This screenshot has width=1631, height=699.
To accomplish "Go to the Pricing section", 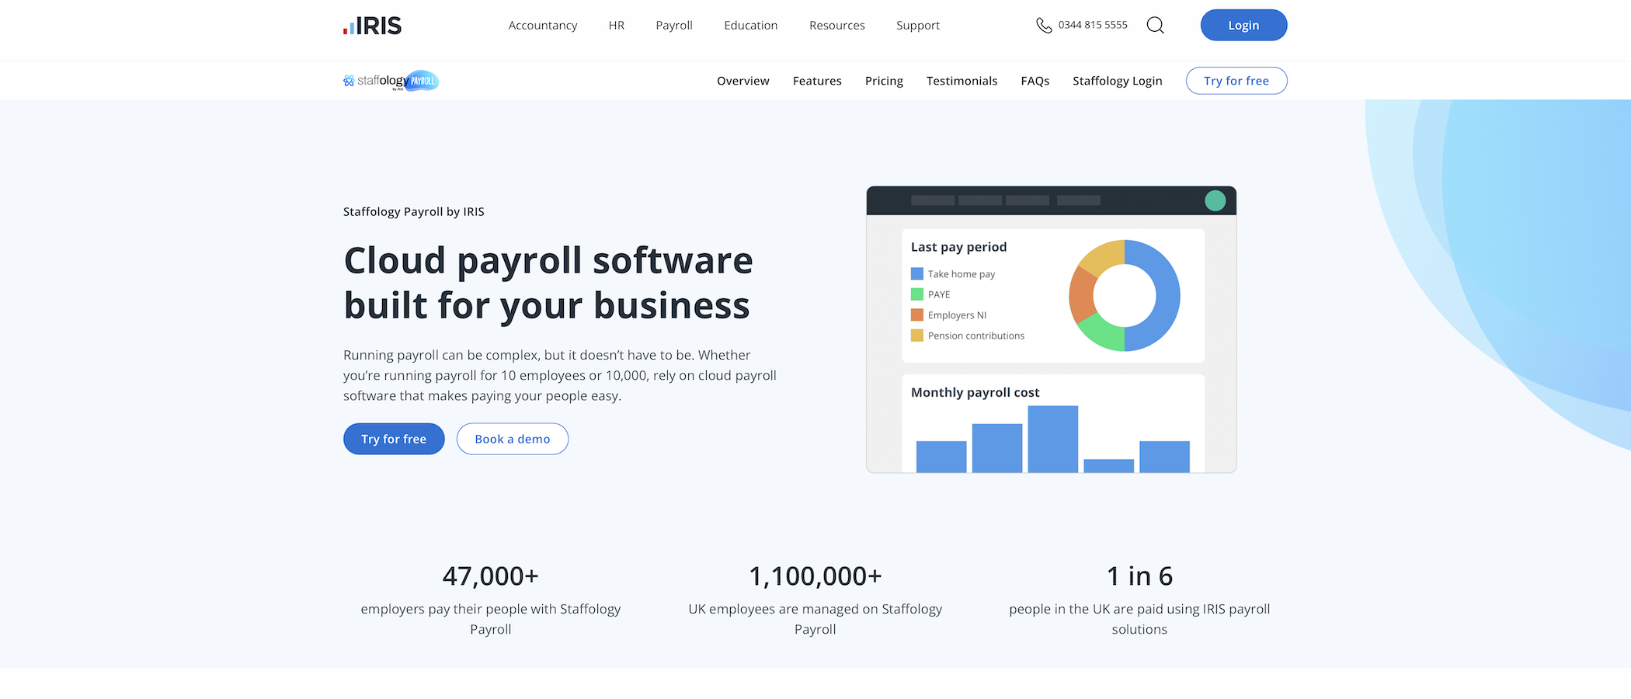I will click(884, 81).
